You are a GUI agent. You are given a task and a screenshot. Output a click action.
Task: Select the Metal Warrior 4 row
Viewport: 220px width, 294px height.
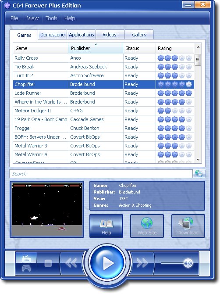tap(103, 154)
